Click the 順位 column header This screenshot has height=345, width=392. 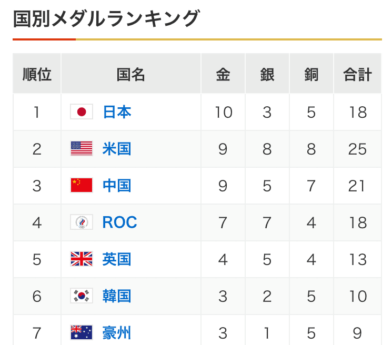[37, 74]
